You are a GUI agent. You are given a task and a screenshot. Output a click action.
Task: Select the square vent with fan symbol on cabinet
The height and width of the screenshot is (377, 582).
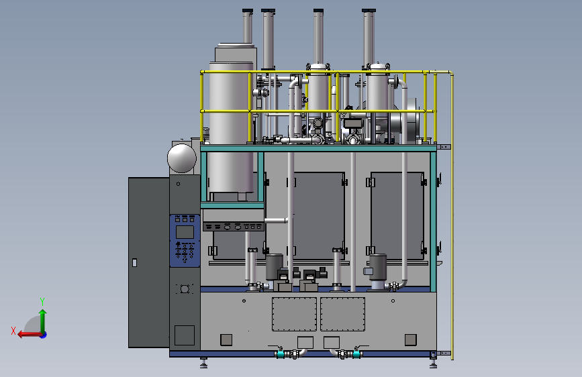click(x=185, y=288)
